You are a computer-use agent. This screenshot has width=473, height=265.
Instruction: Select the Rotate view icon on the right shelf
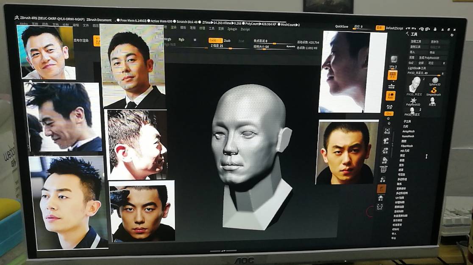pos(384,160)
